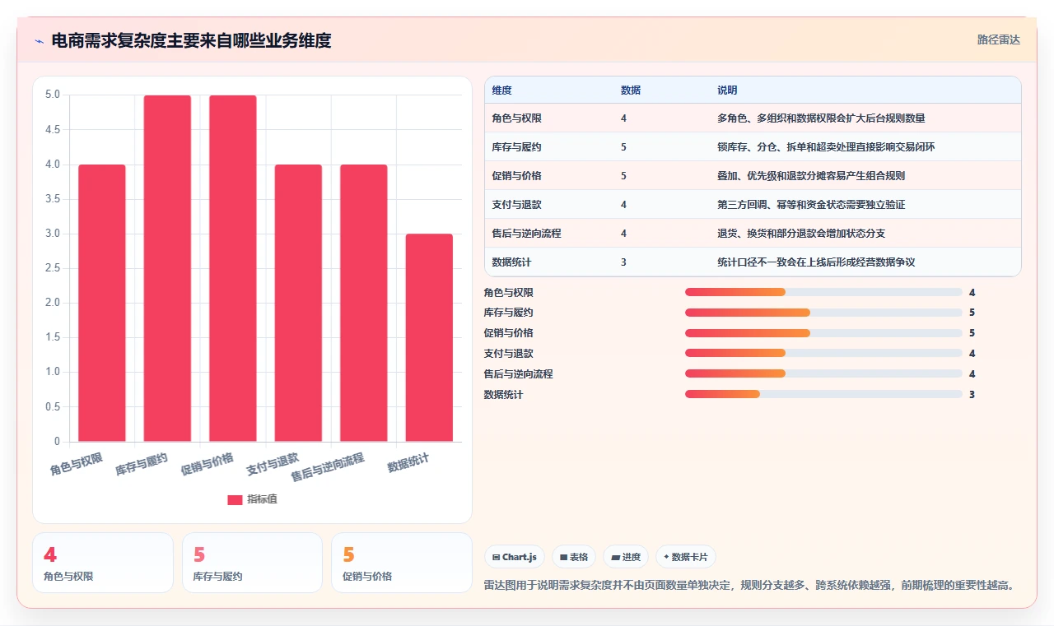Open the 角色与权限 data card showing 4
The image size is (1054, 626).
pyautogui.click(x=103, y=563)
